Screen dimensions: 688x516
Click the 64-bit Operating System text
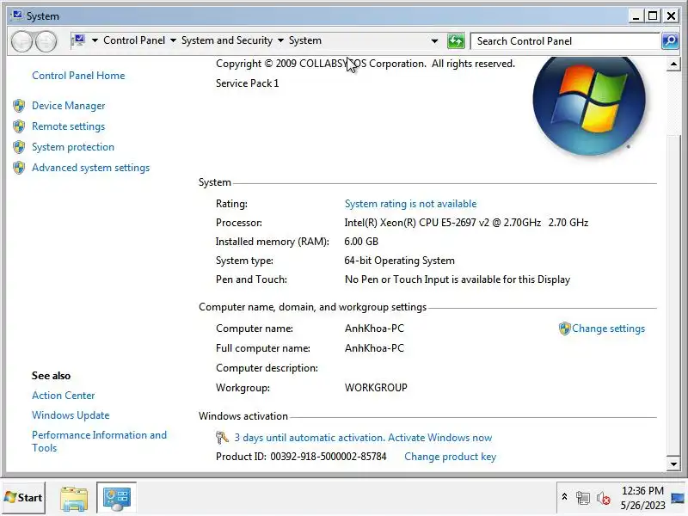pyautogui.click(x=399, y=261)
